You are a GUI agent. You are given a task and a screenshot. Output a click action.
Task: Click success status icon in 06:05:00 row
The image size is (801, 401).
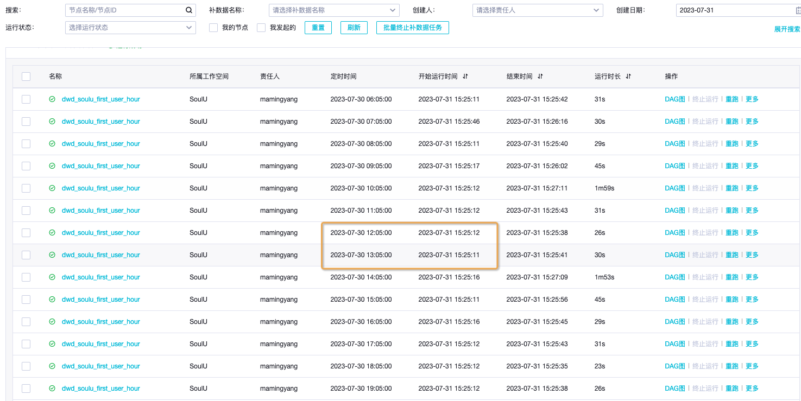click(x=52, y=99)
